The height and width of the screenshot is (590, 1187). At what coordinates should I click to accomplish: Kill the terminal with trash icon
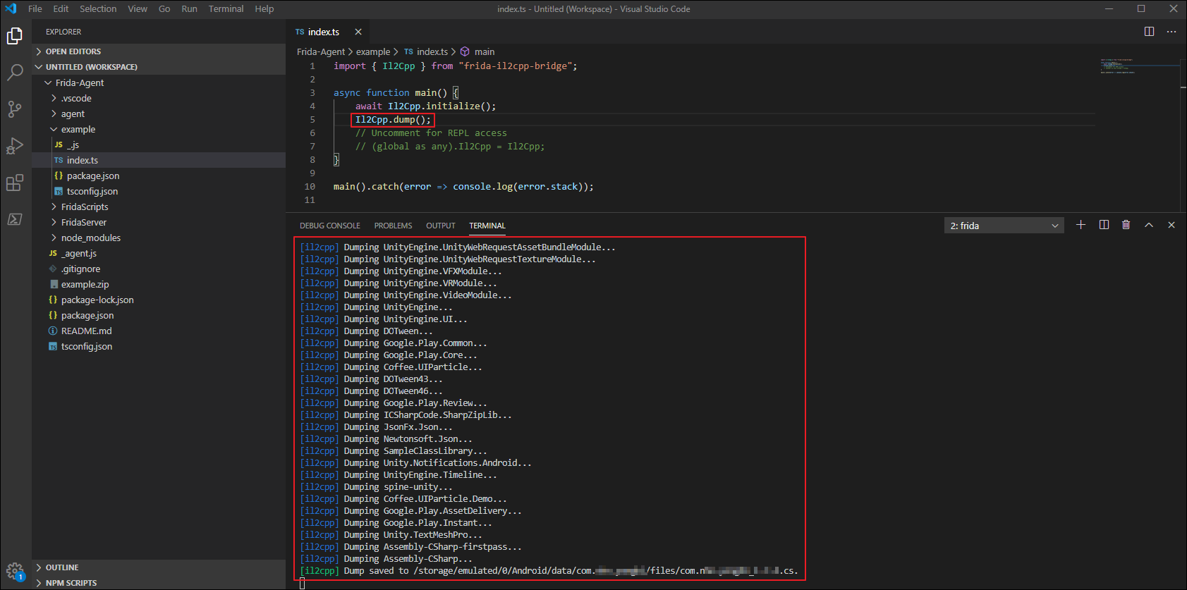pyautogui.click(x=1126, y=225)
